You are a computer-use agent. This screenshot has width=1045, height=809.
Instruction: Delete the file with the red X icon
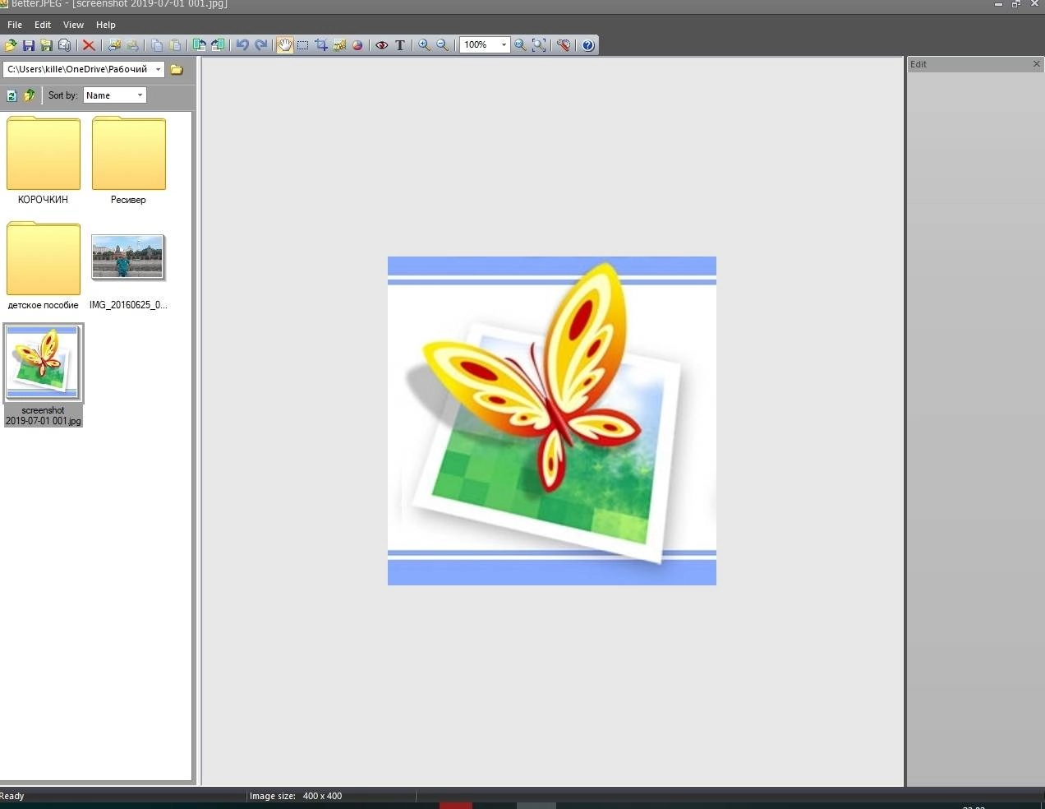click(89, 45)
